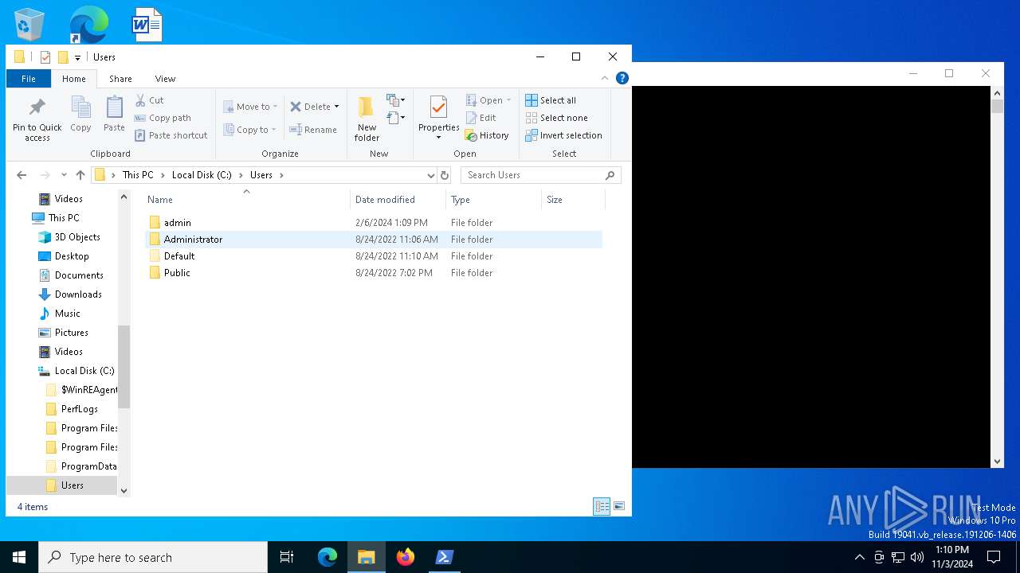Viewport: 1020px width, 573px height.
Task: Click New folder icon in Quick Access Toolbar
Action: (x=63, y=57)
